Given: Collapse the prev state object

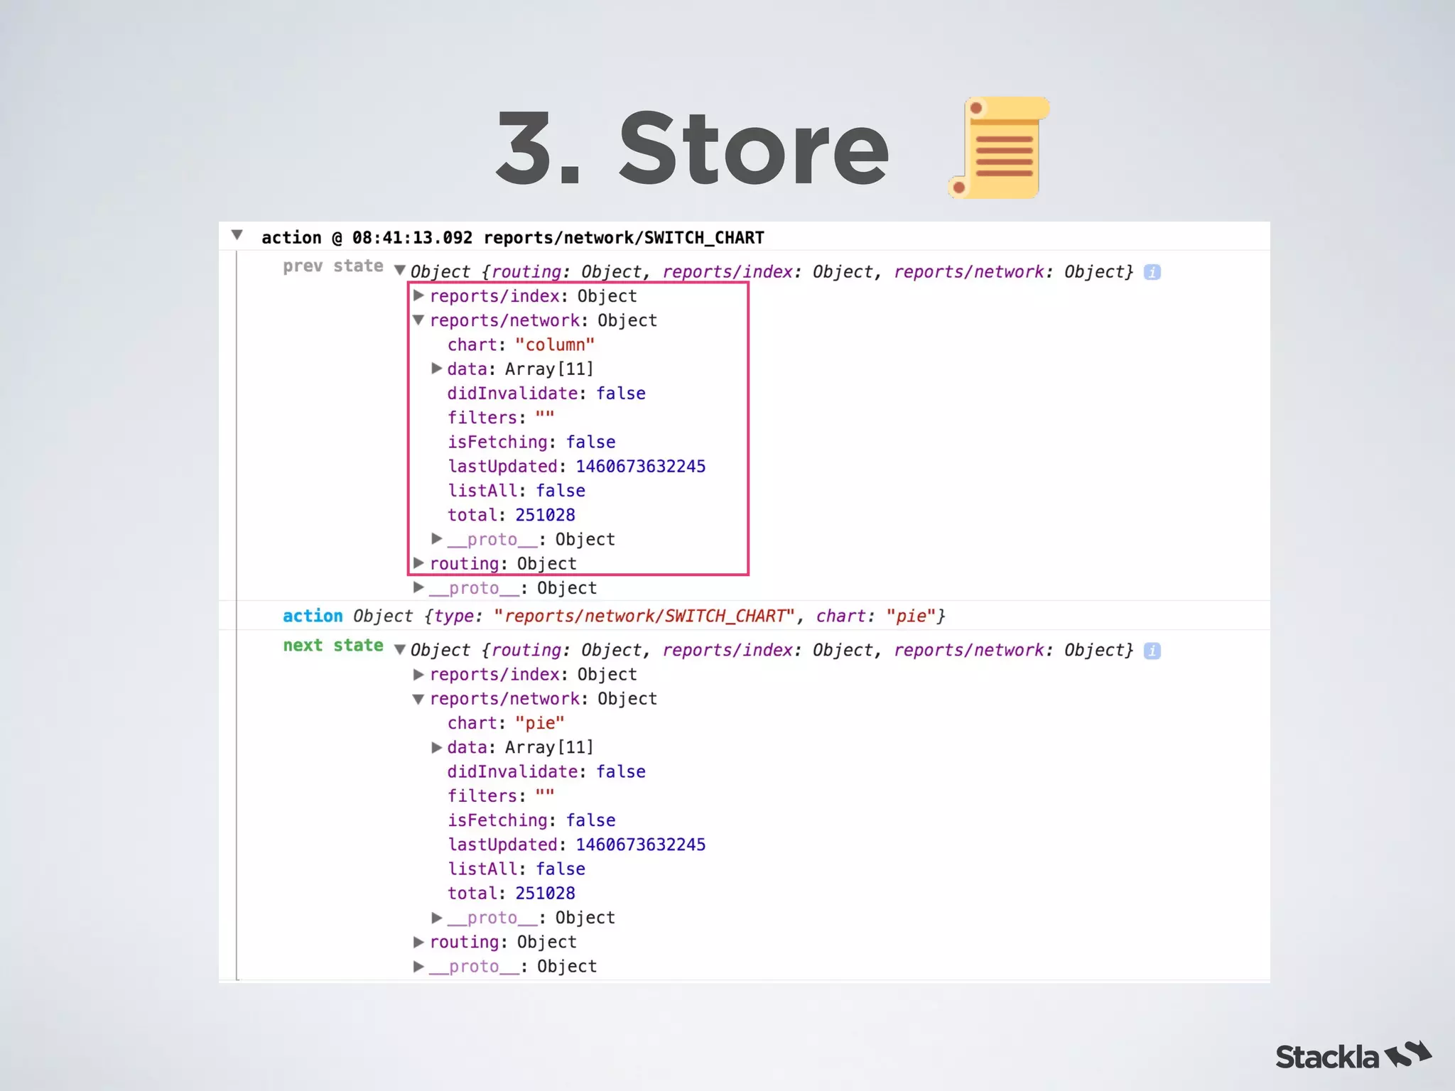Looking at the screenshot, I should coord(400,271).
